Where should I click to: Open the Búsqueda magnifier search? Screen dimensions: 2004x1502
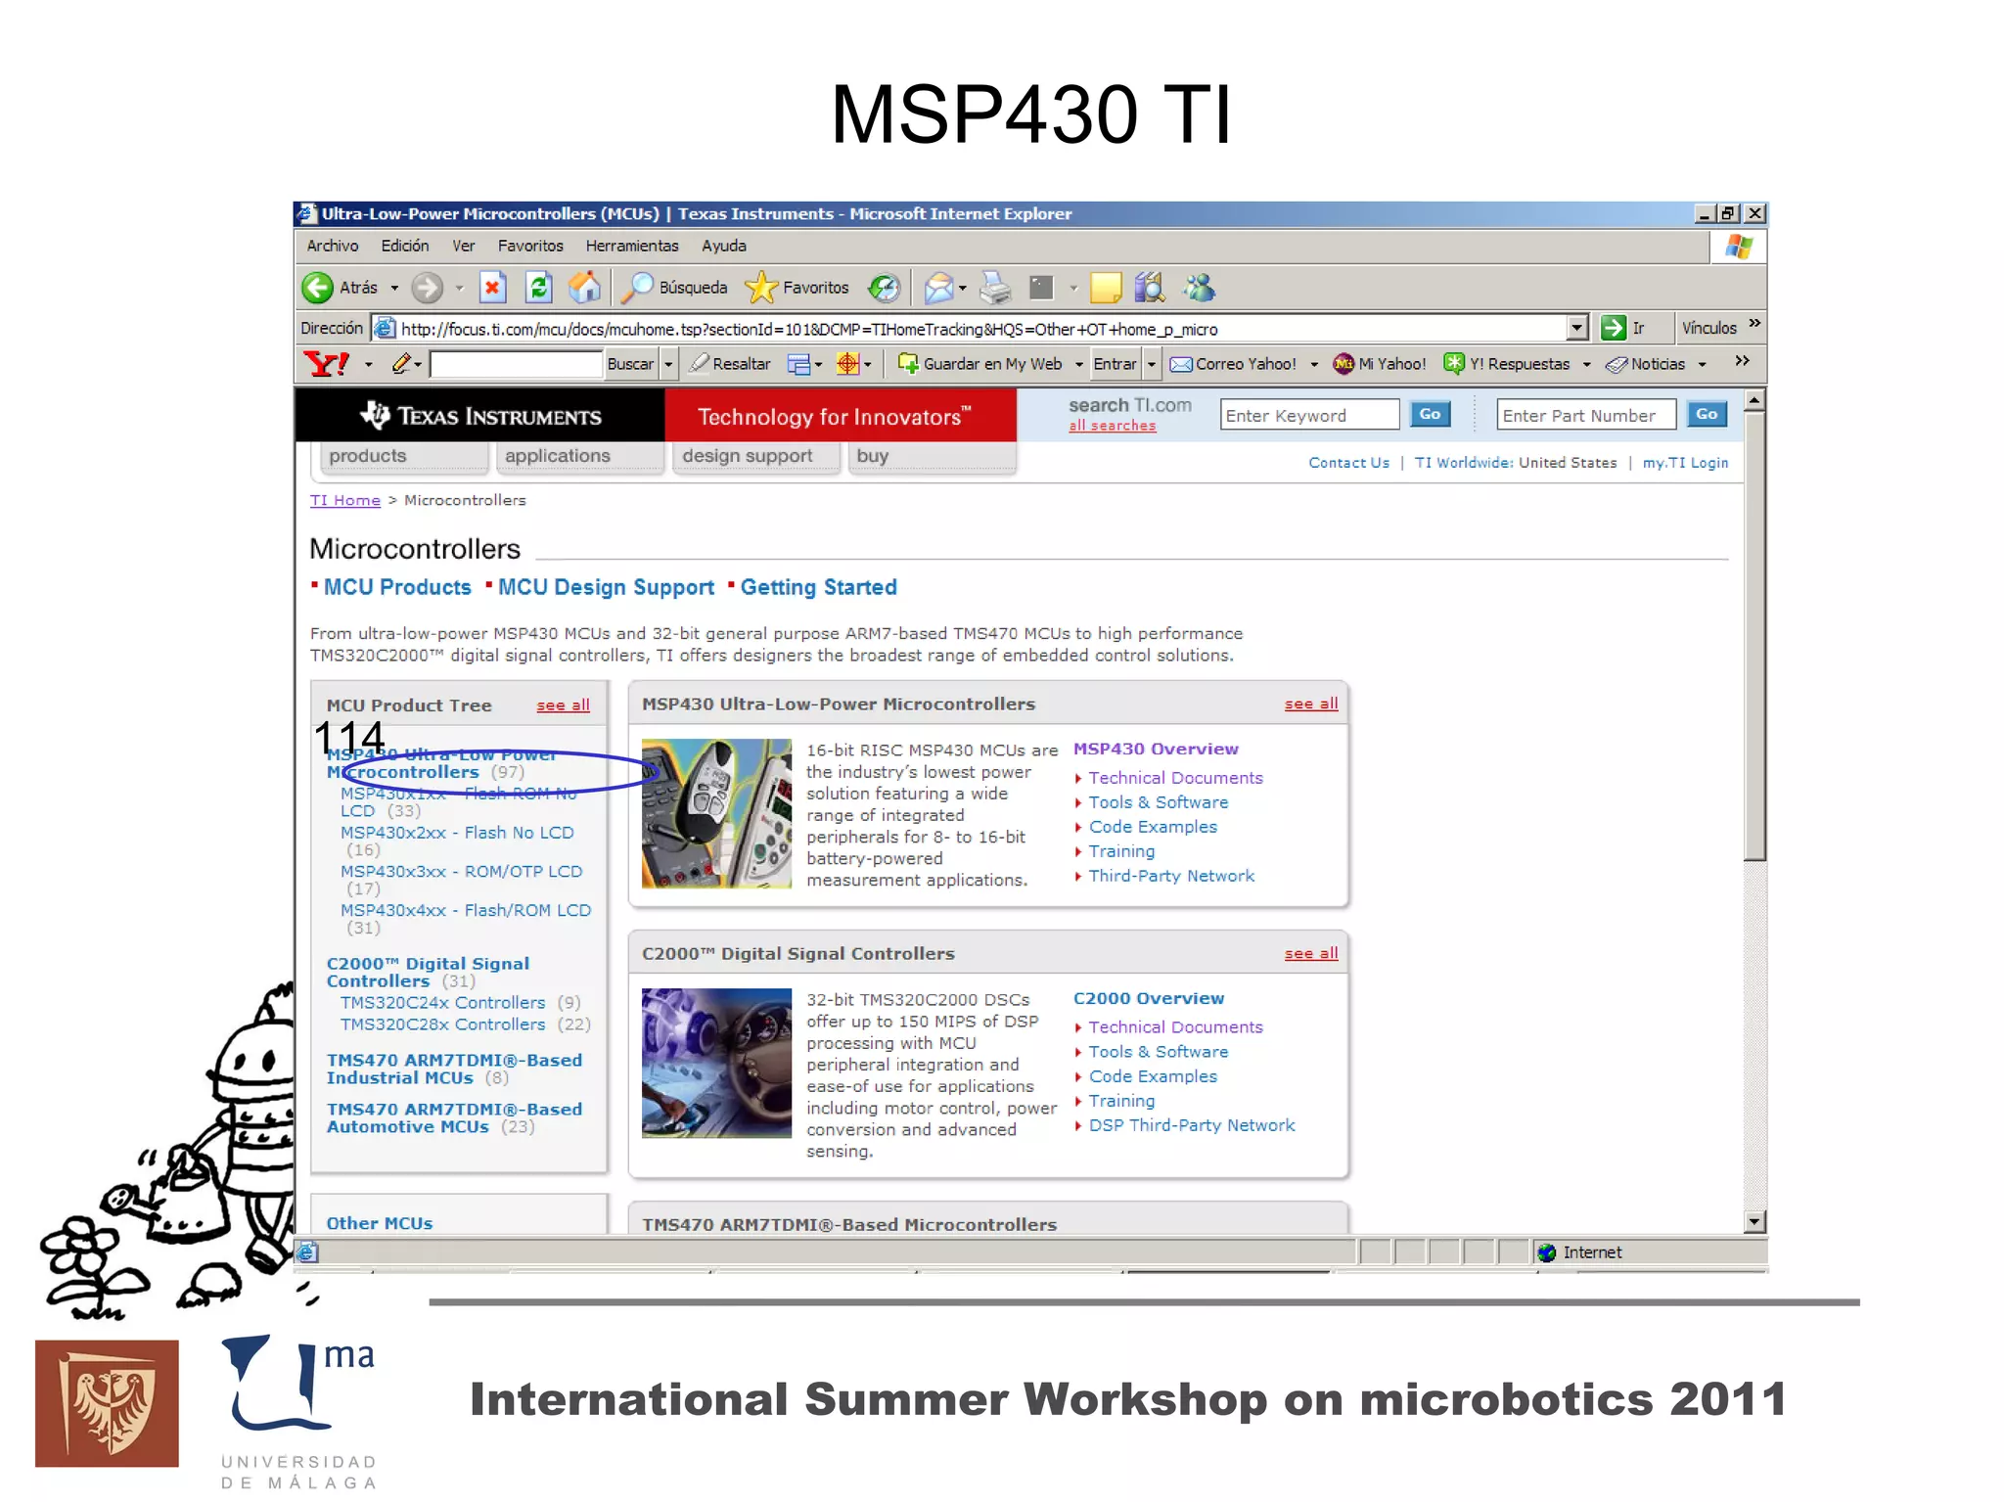639,288
